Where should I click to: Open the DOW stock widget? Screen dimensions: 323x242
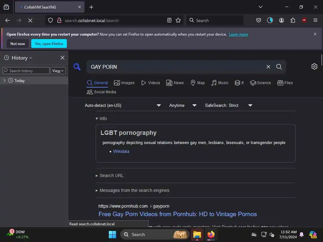coord(17,234)
